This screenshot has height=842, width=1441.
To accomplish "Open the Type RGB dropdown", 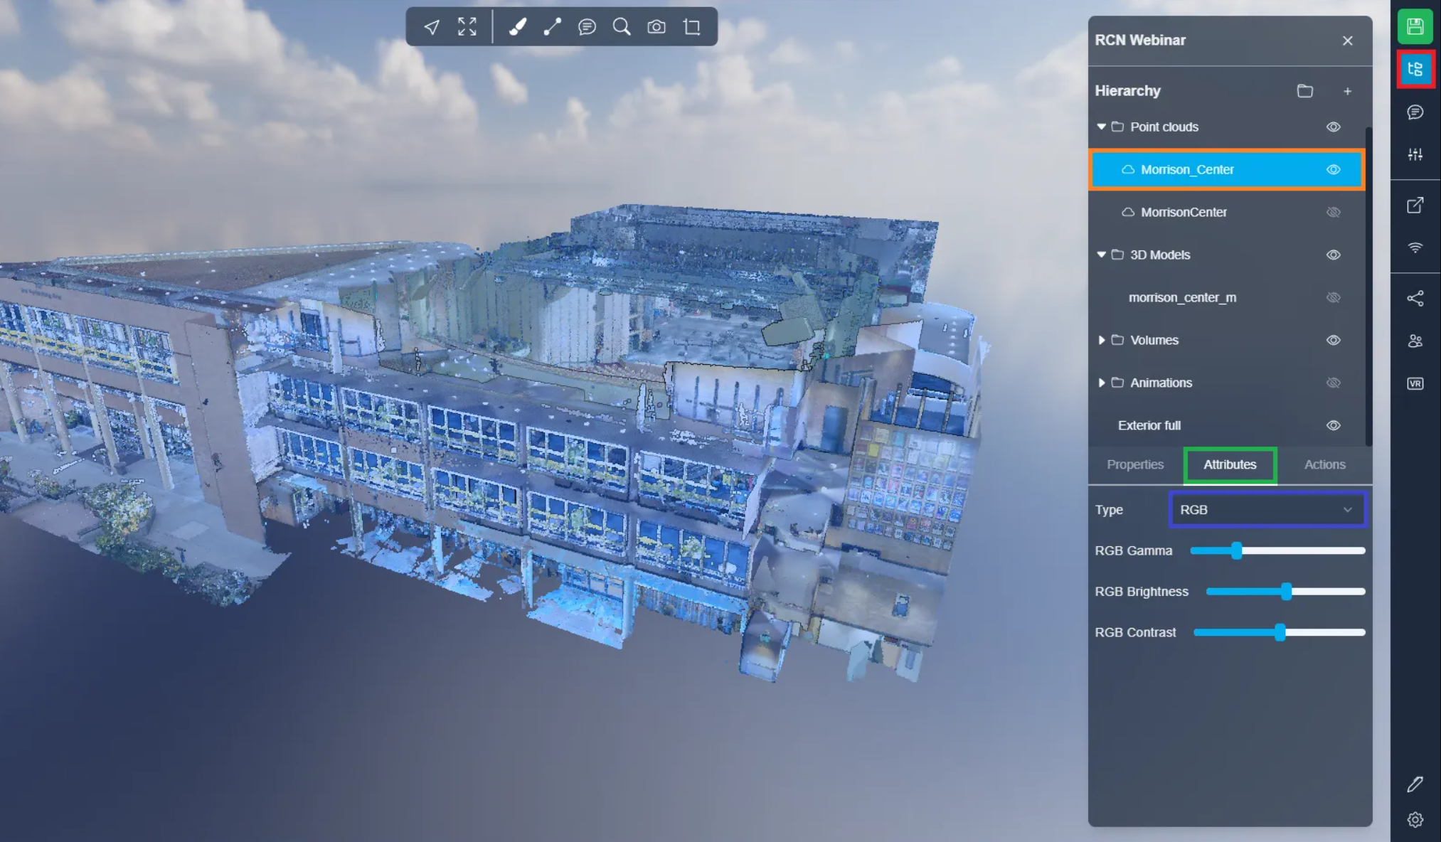I will (x=1267, y=509).
